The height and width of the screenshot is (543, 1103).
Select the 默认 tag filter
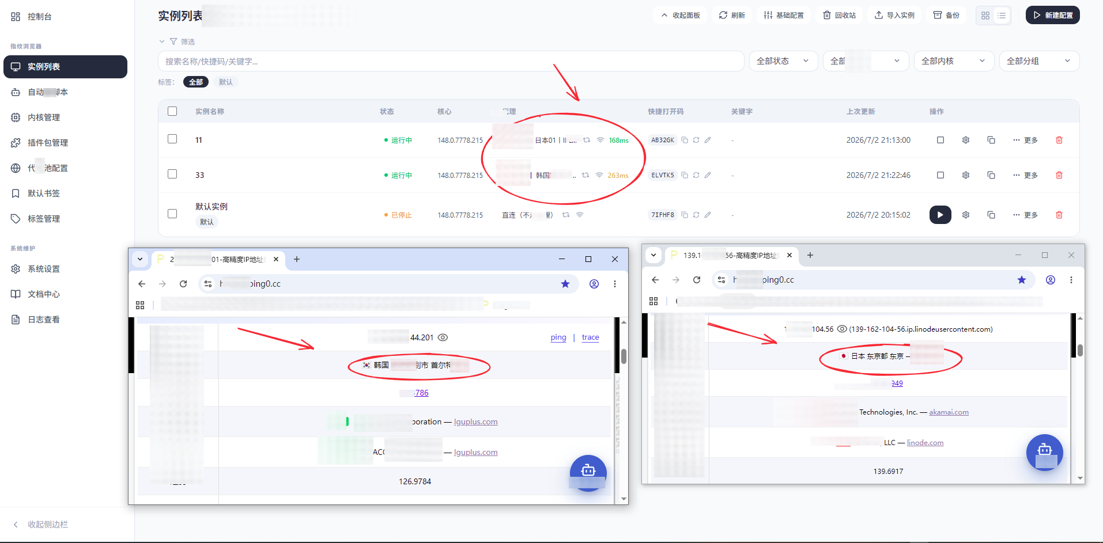click(x=226, y=82)
